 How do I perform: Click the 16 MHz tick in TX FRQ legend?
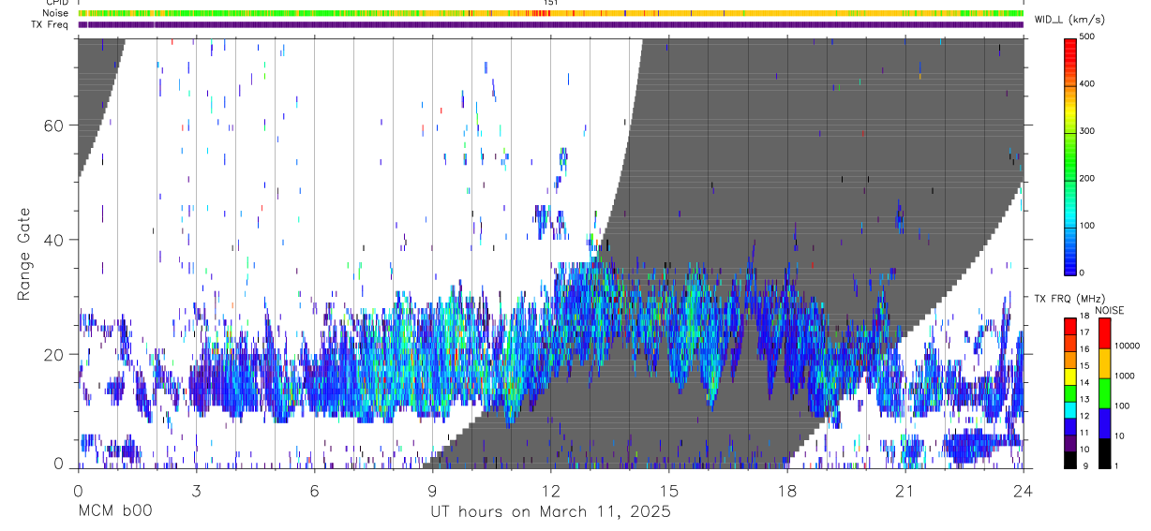(x=1086, y=349)
